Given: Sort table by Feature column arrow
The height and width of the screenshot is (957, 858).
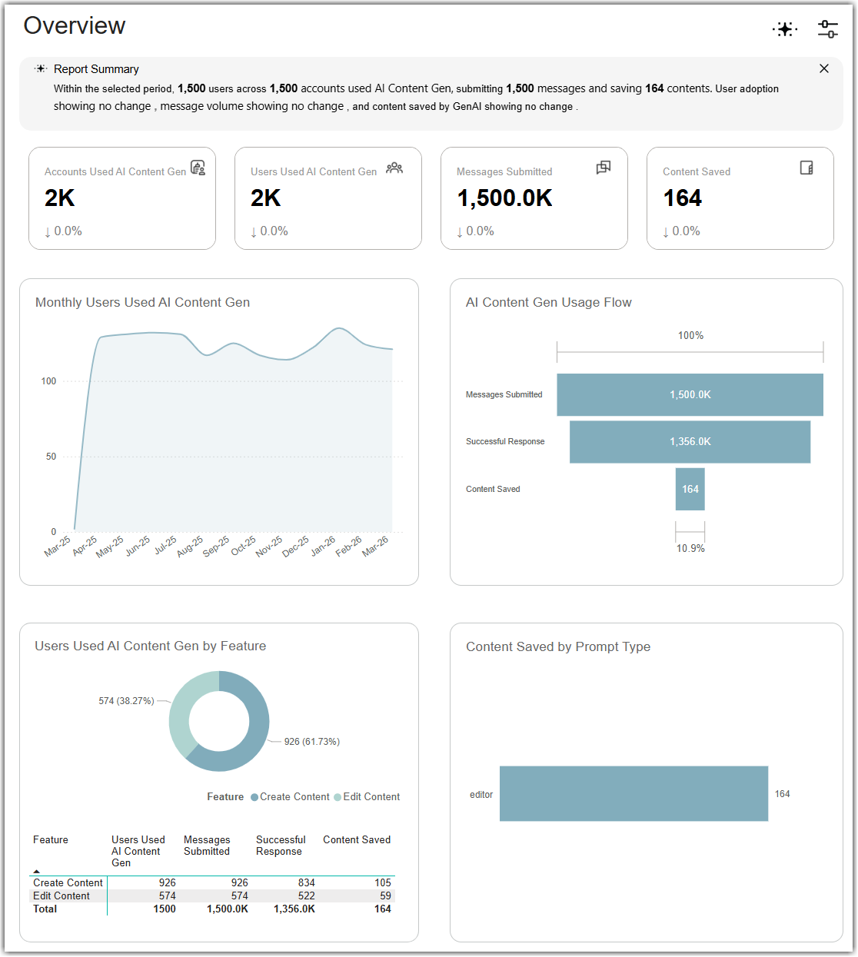Looking at the screenshot, I should (37, 871).
